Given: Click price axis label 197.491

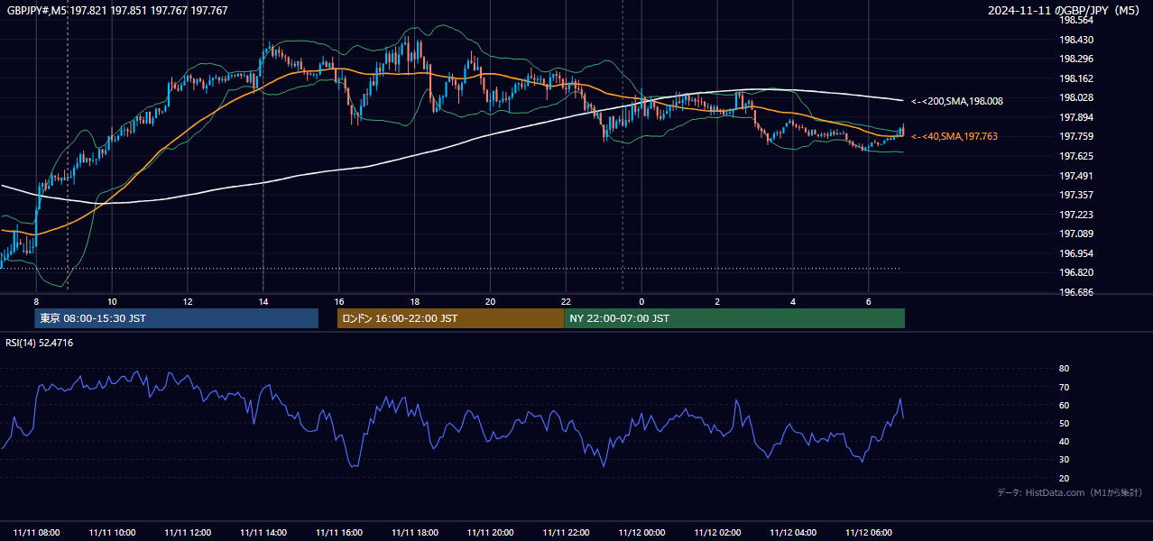Looking at the screenshot, I should pyautogui.click(x=1076, y=176).
